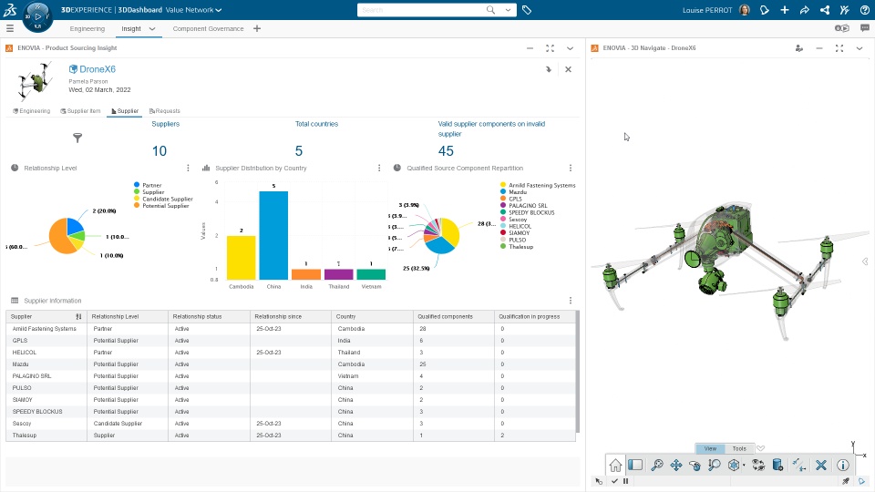The height and width of the screenshot is (492, 875).
Task: Select the Zoom magnifier tool
Action: (714, 465)
